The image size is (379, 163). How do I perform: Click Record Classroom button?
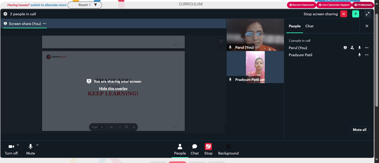click(x=301, y=5)
